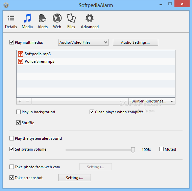Click the Media tab label
Viewport: 192px width, 191px height.
click(x=27, y=27)
